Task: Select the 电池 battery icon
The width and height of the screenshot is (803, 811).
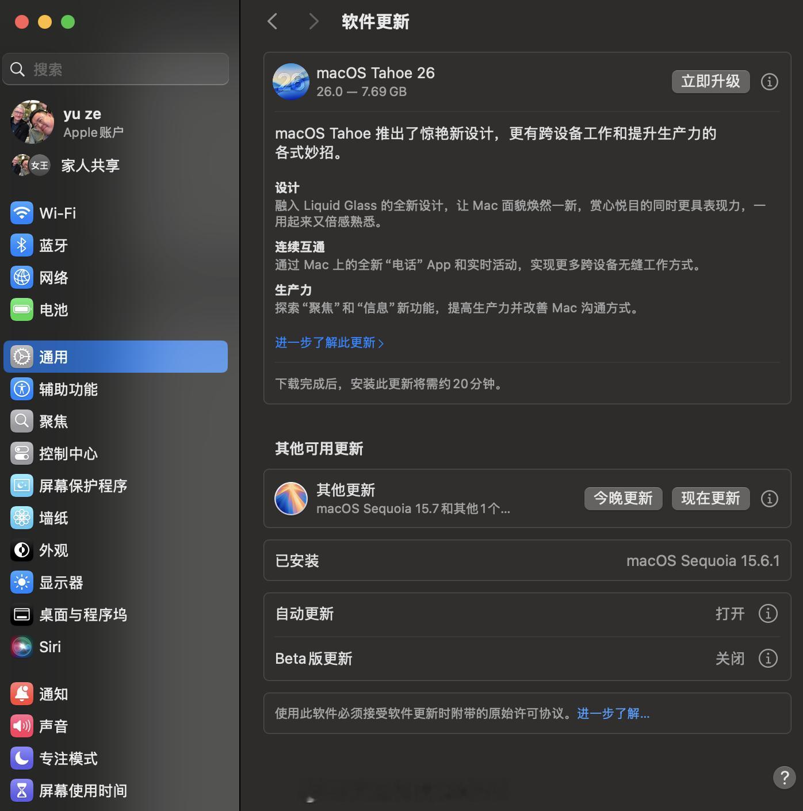Action: (22, 309)
